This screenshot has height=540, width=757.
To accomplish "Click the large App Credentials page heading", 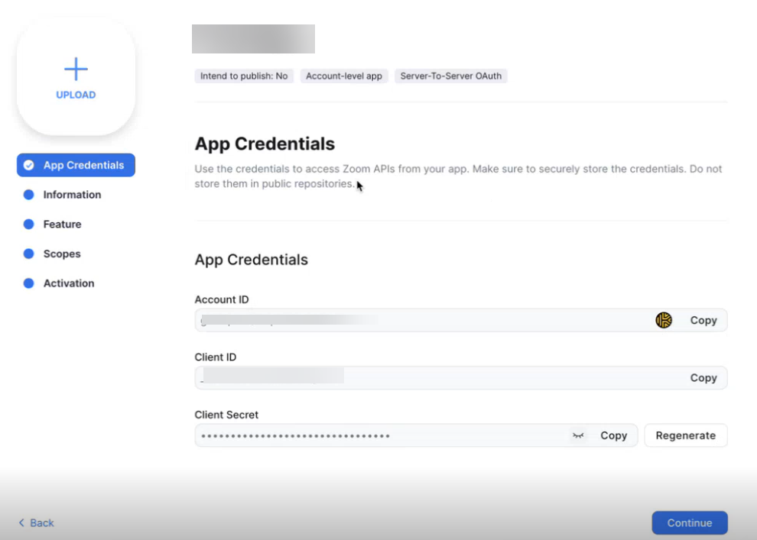I will 265,144.
